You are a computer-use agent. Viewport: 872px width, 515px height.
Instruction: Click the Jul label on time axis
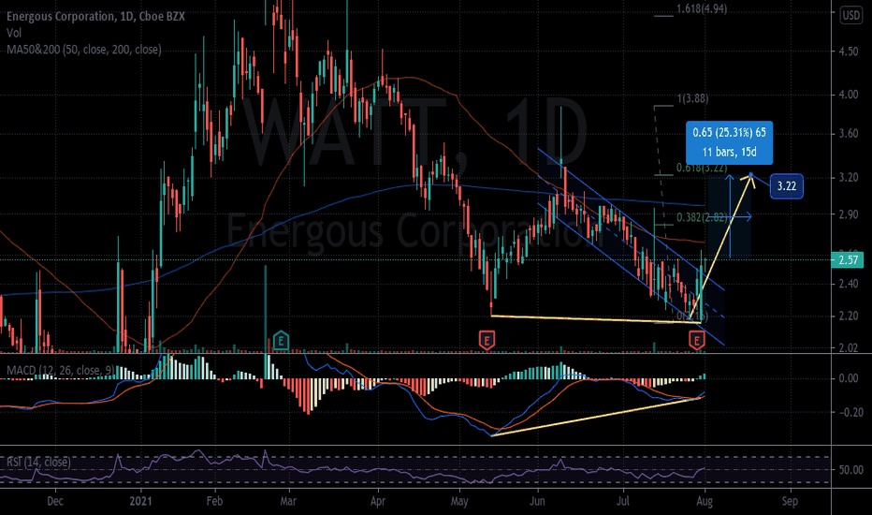623,501
